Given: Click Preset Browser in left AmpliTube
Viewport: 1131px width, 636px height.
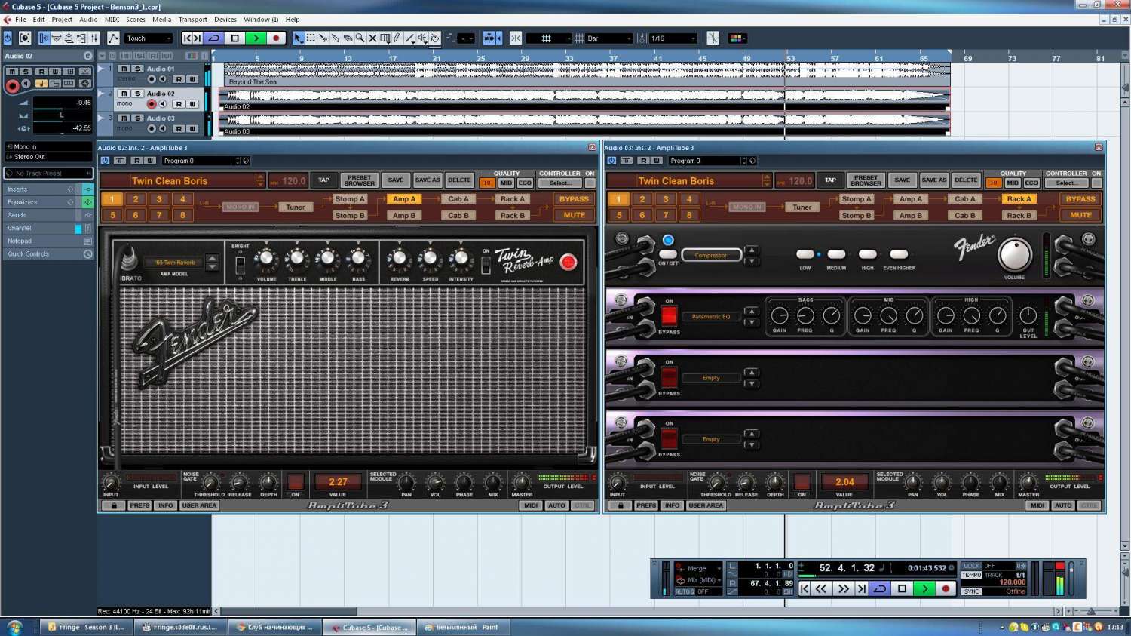Looking at the screenshot, I should [x=360, y=180].
